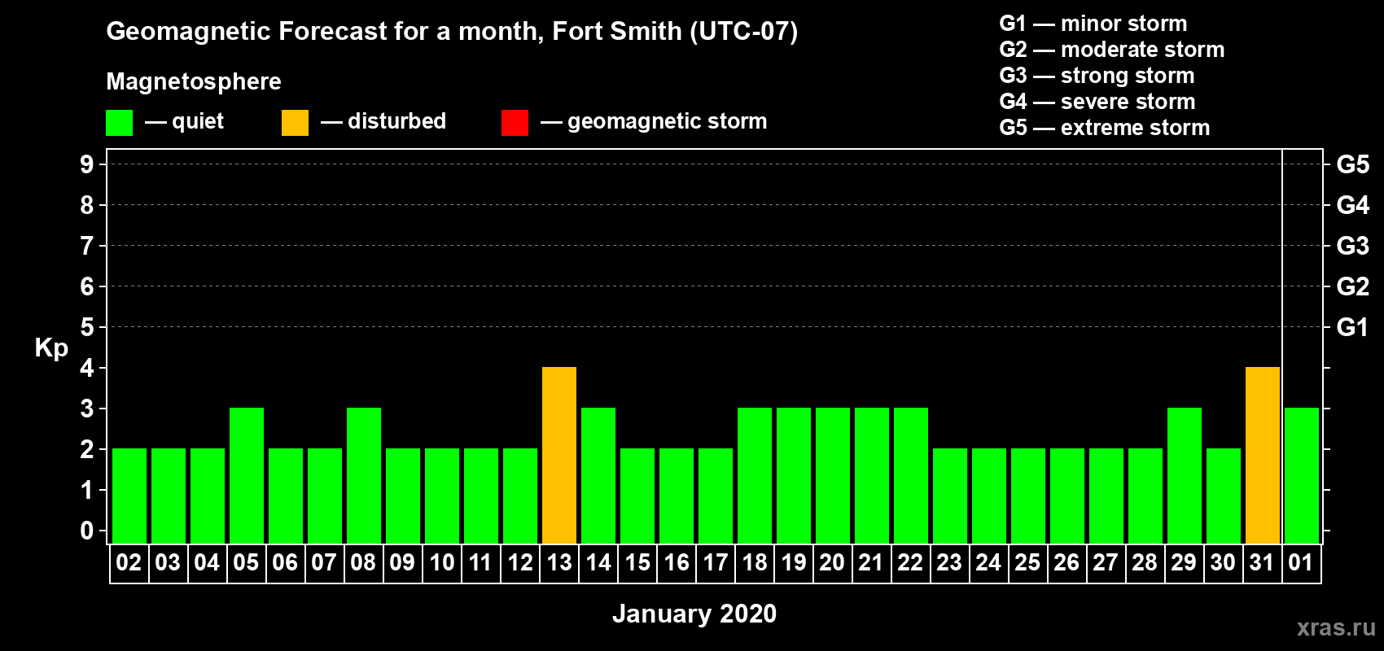1384x651 pixels.
Task: Click the 'G3 — strong storm' legend line
Action: (x=1097, y=76)
